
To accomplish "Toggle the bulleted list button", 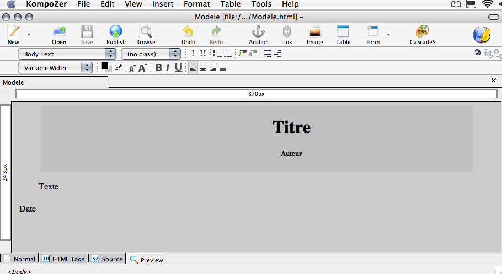I will tap(228, 54).
